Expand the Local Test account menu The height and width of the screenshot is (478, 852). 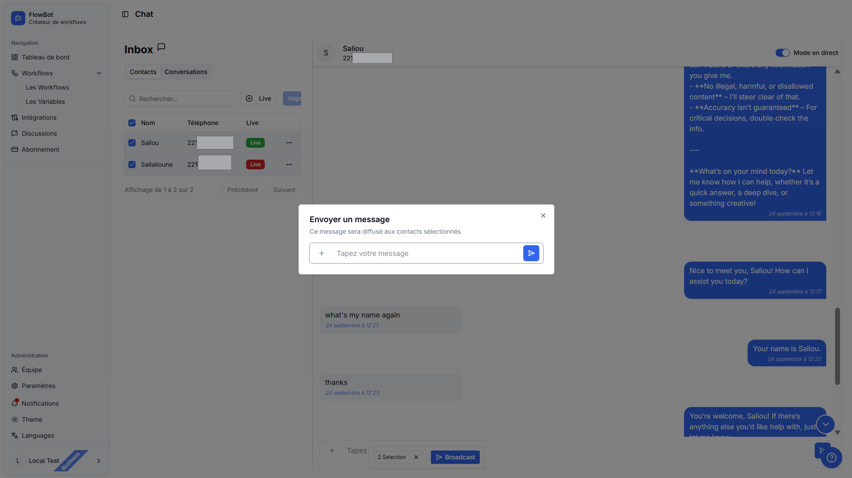pos(99,461)
